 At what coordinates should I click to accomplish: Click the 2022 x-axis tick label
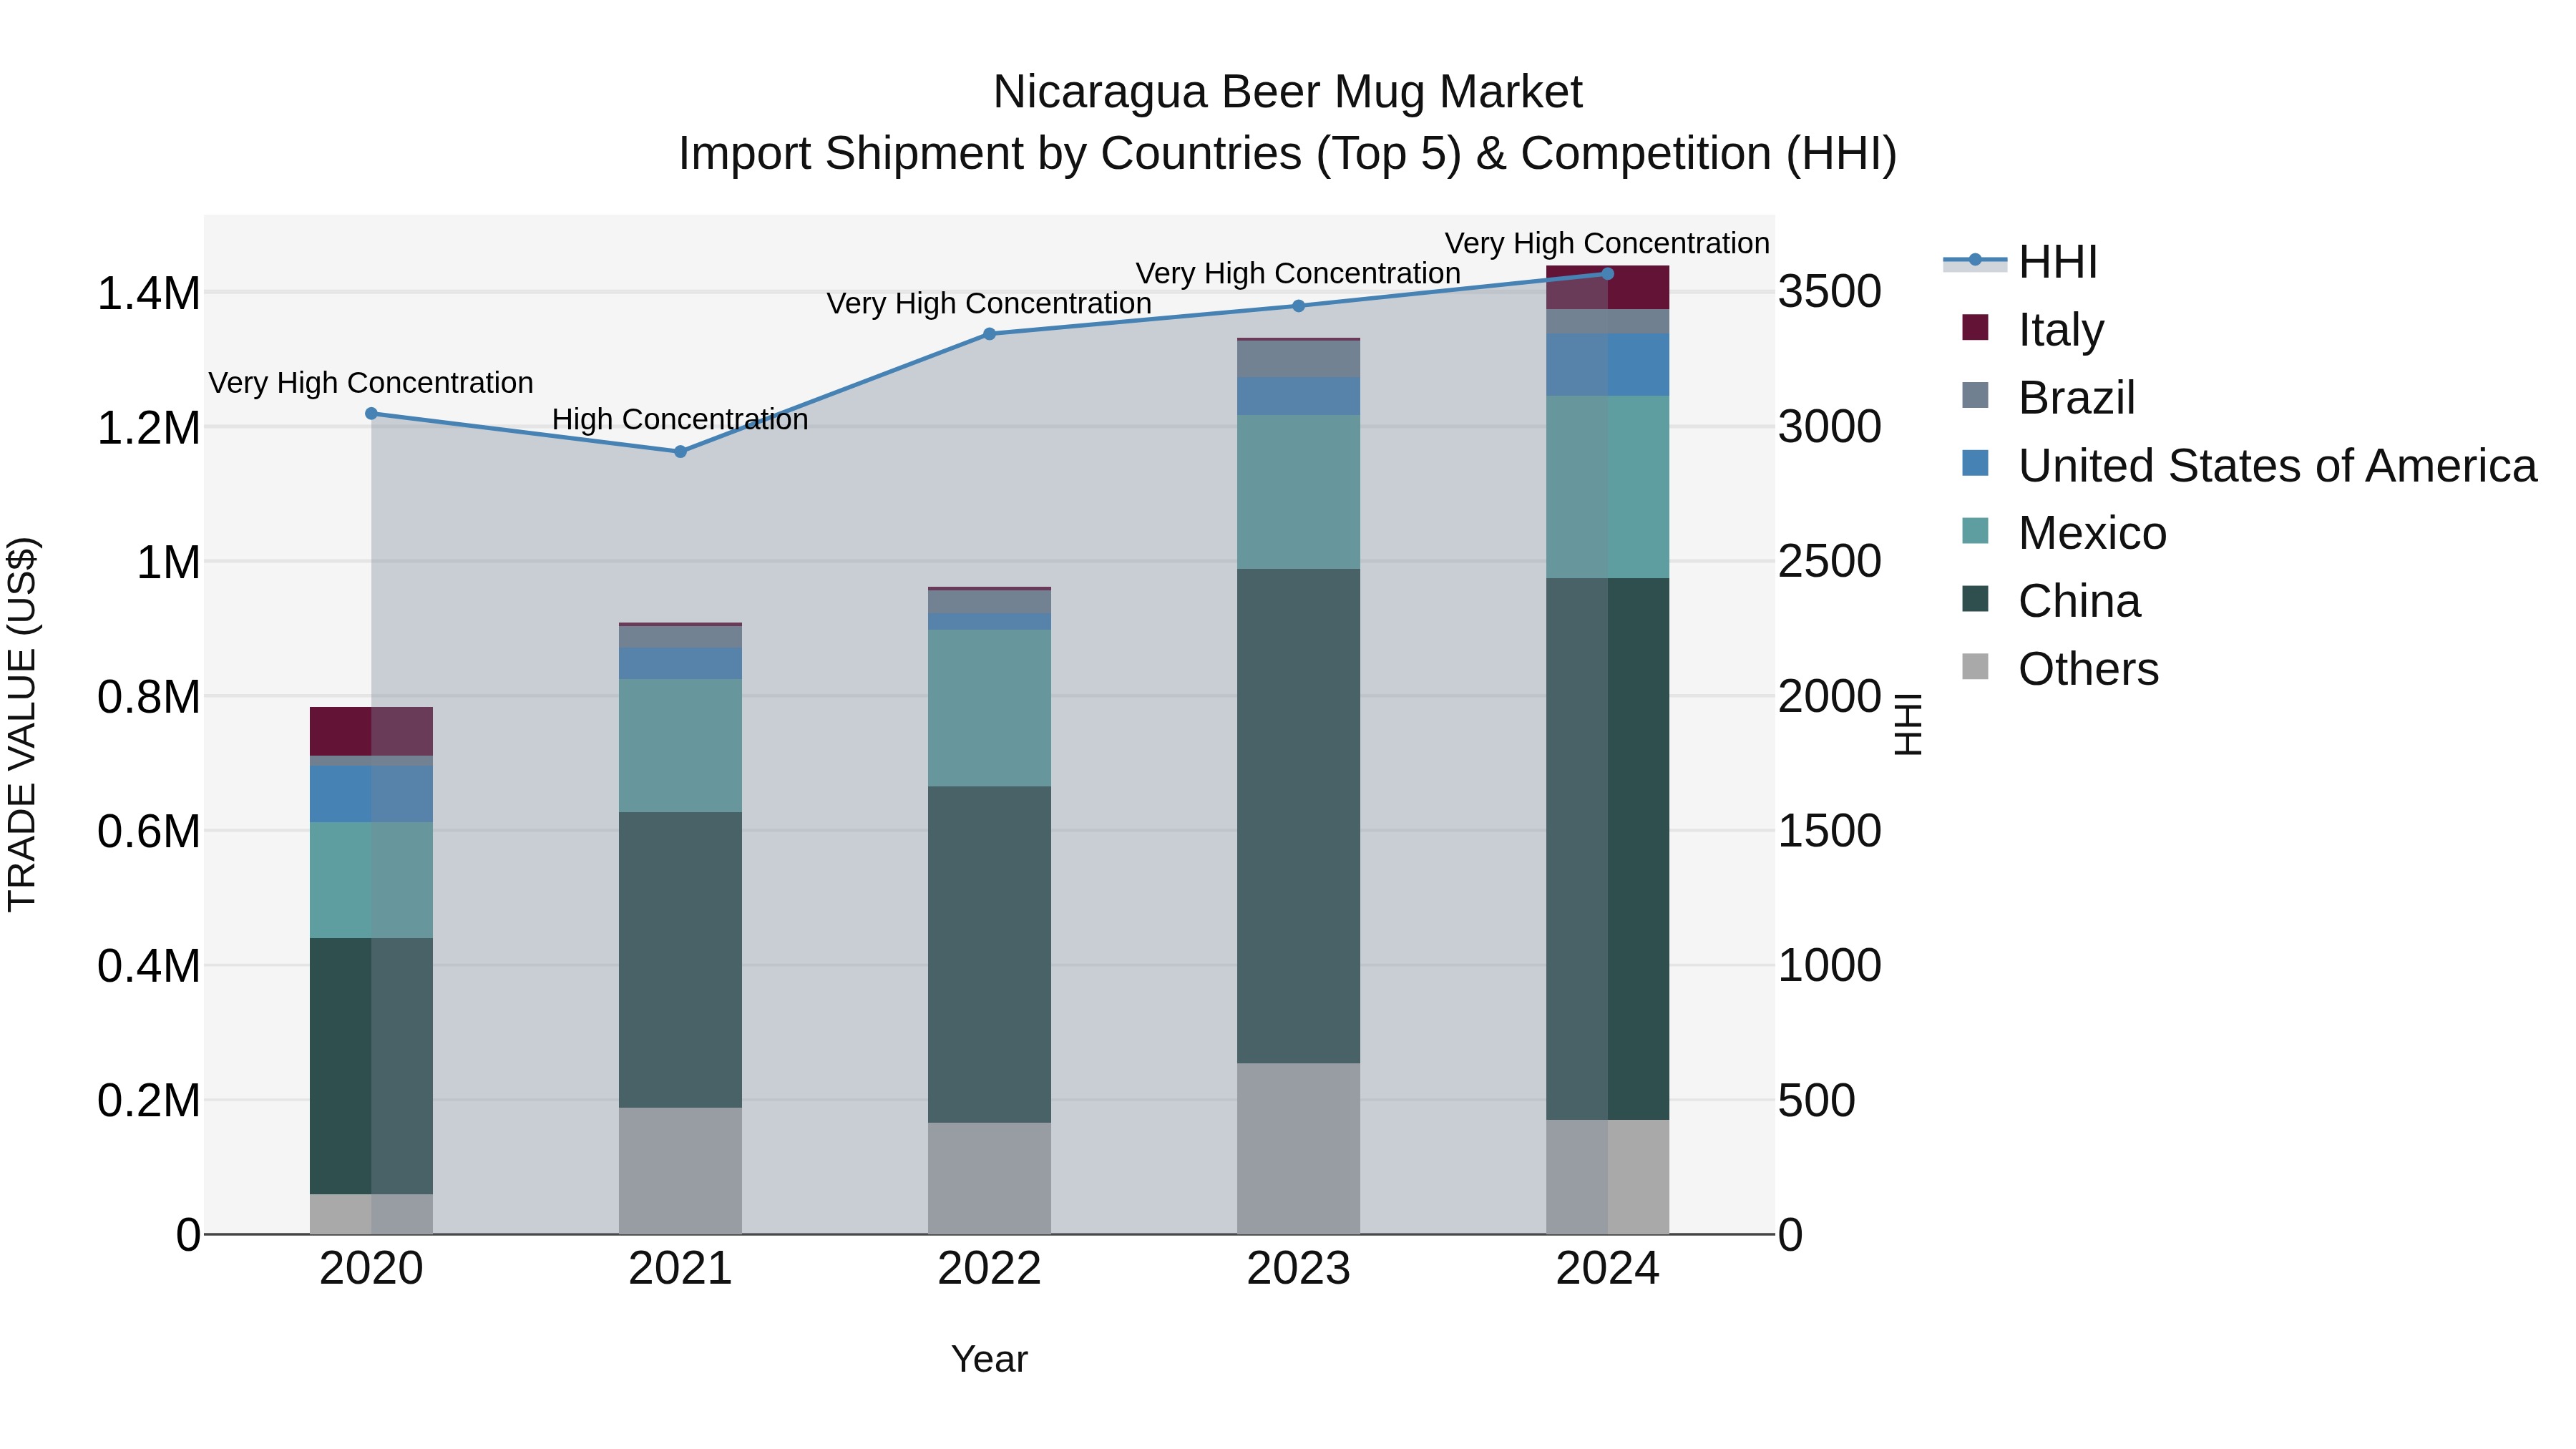coord(989,1269)
